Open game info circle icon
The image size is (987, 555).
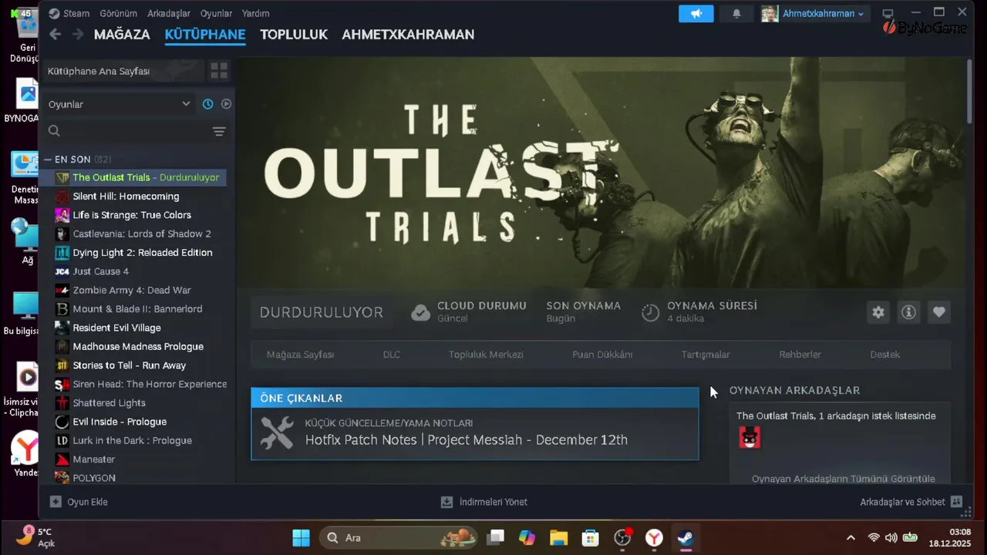pyautogui.click(x=908, y=312)
